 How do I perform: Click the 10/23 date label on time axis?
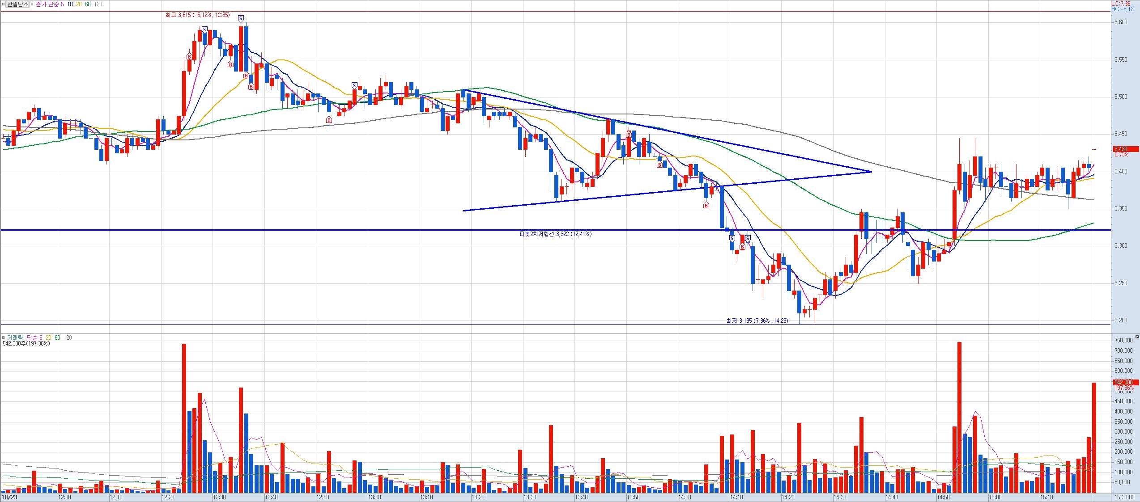9,497
